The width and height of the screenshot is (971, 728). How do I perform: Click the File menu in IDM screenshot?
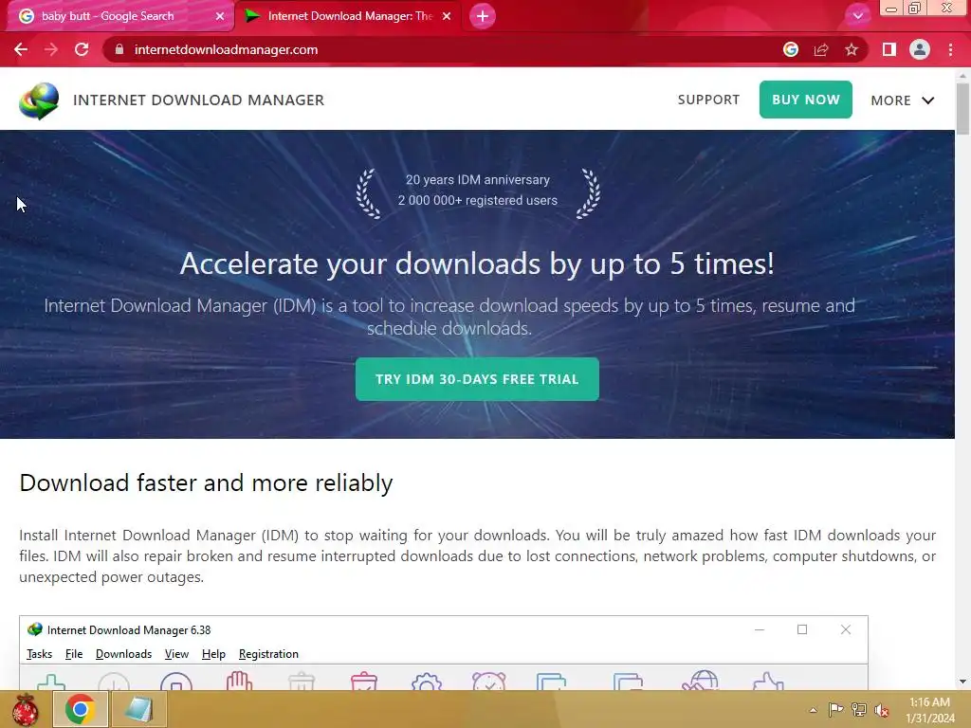[74, 654]
